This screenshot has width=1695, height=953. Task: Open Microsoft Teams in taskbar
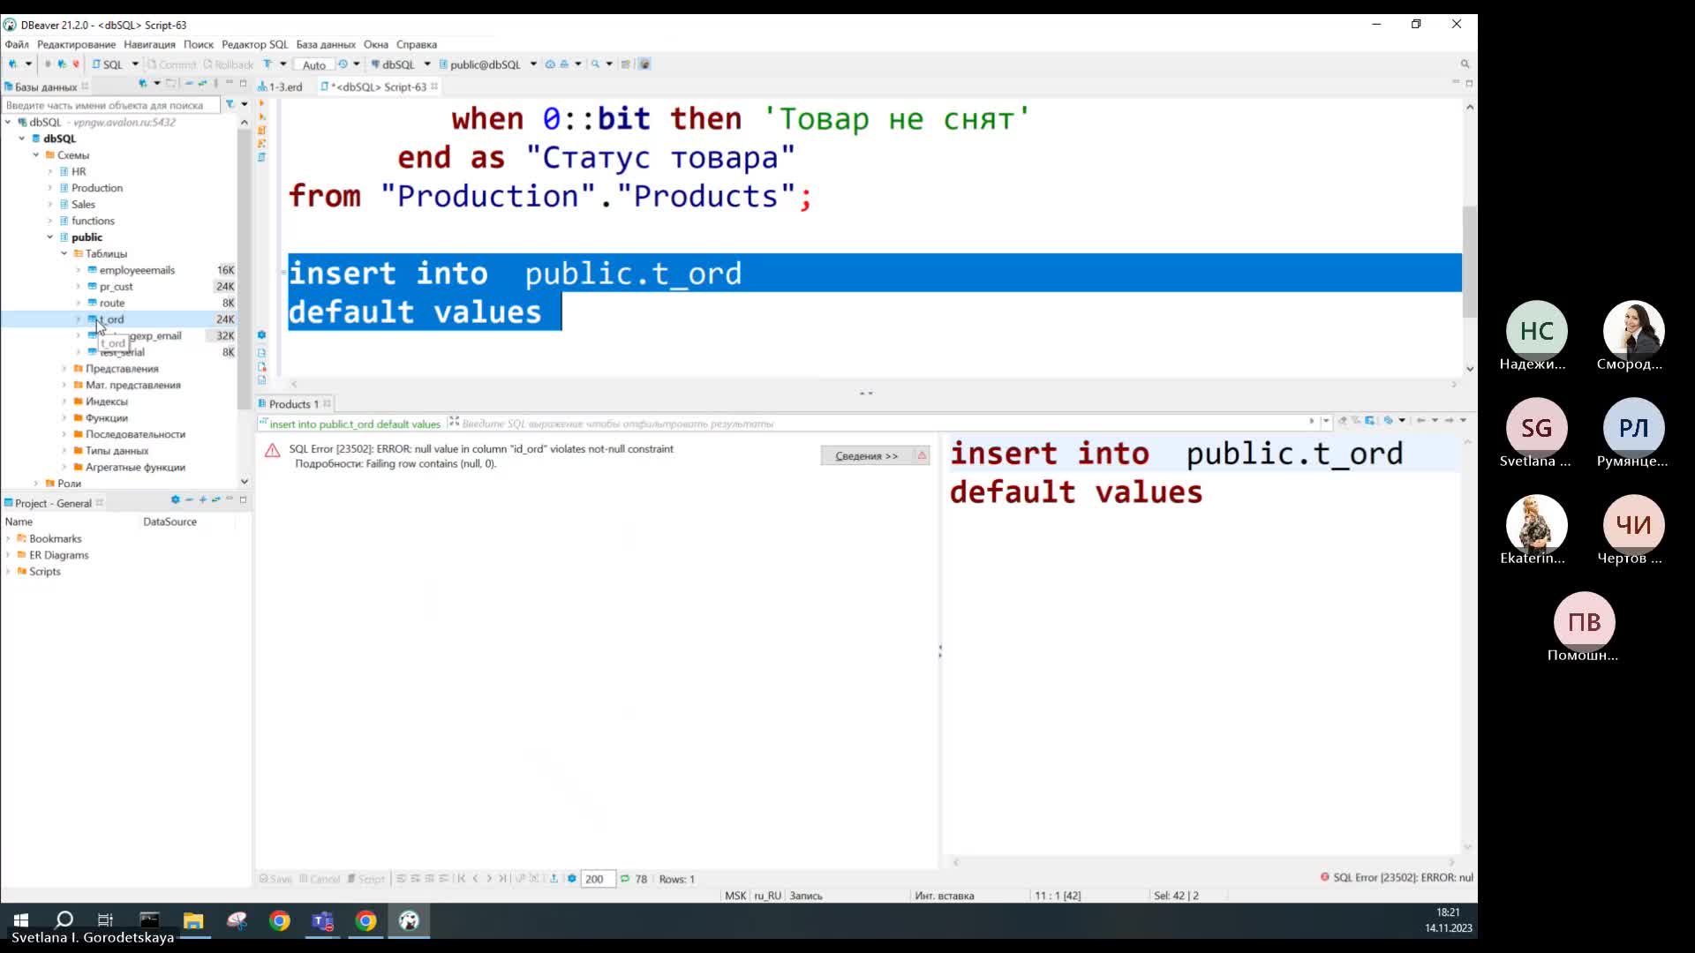point(322,921)
